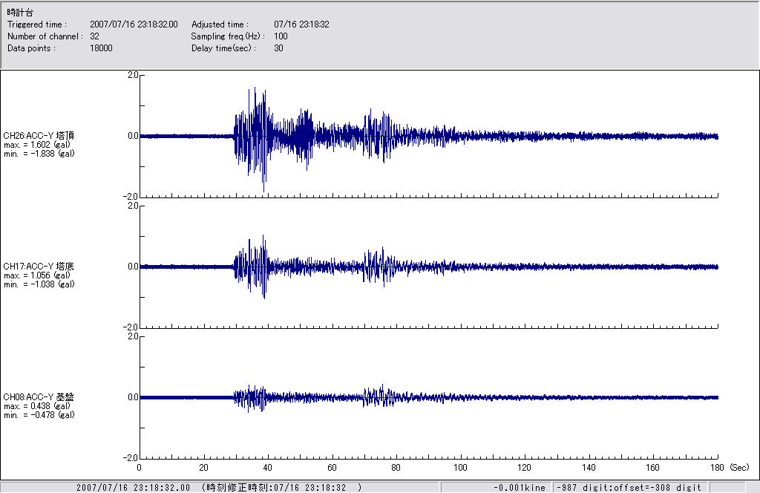Click the Sampling freq value 100
This screenshot has height=493, width=760.
tap(281, 36)
